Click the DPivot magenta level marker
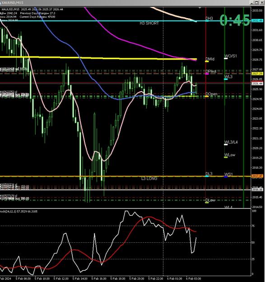 tap(207, 74)
